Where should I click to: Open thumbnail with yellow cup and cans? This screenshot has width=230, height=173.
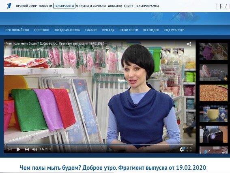coord(213,113)
